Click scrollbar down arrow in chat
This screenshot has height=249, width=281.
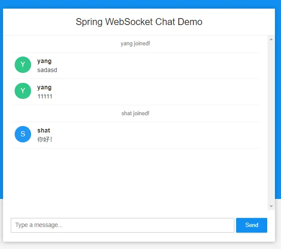271,206
